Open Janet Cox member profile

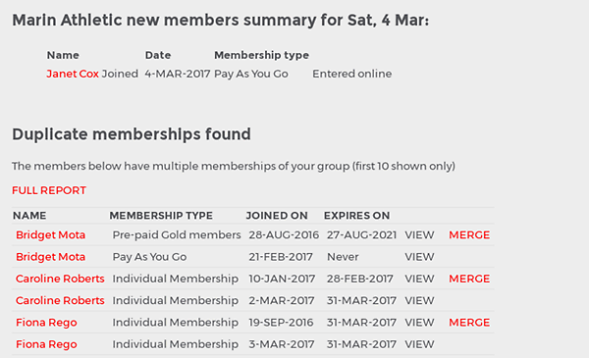[73, 74]
